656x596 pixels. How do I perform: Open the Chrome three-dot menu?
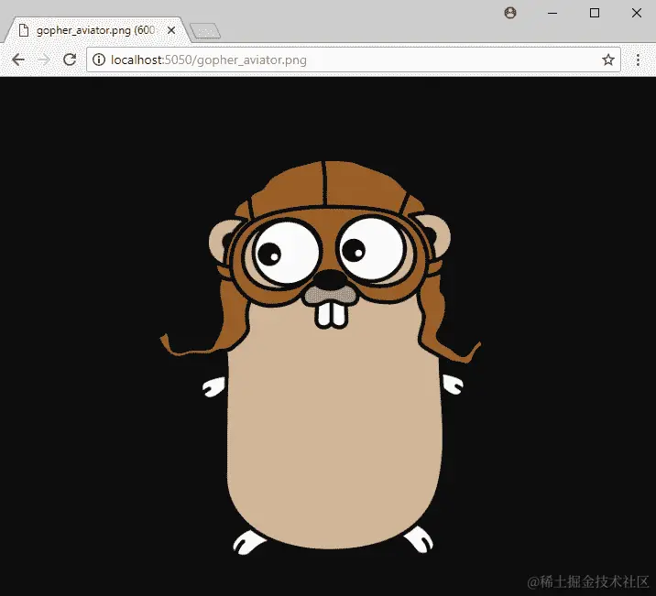point(638,60)
